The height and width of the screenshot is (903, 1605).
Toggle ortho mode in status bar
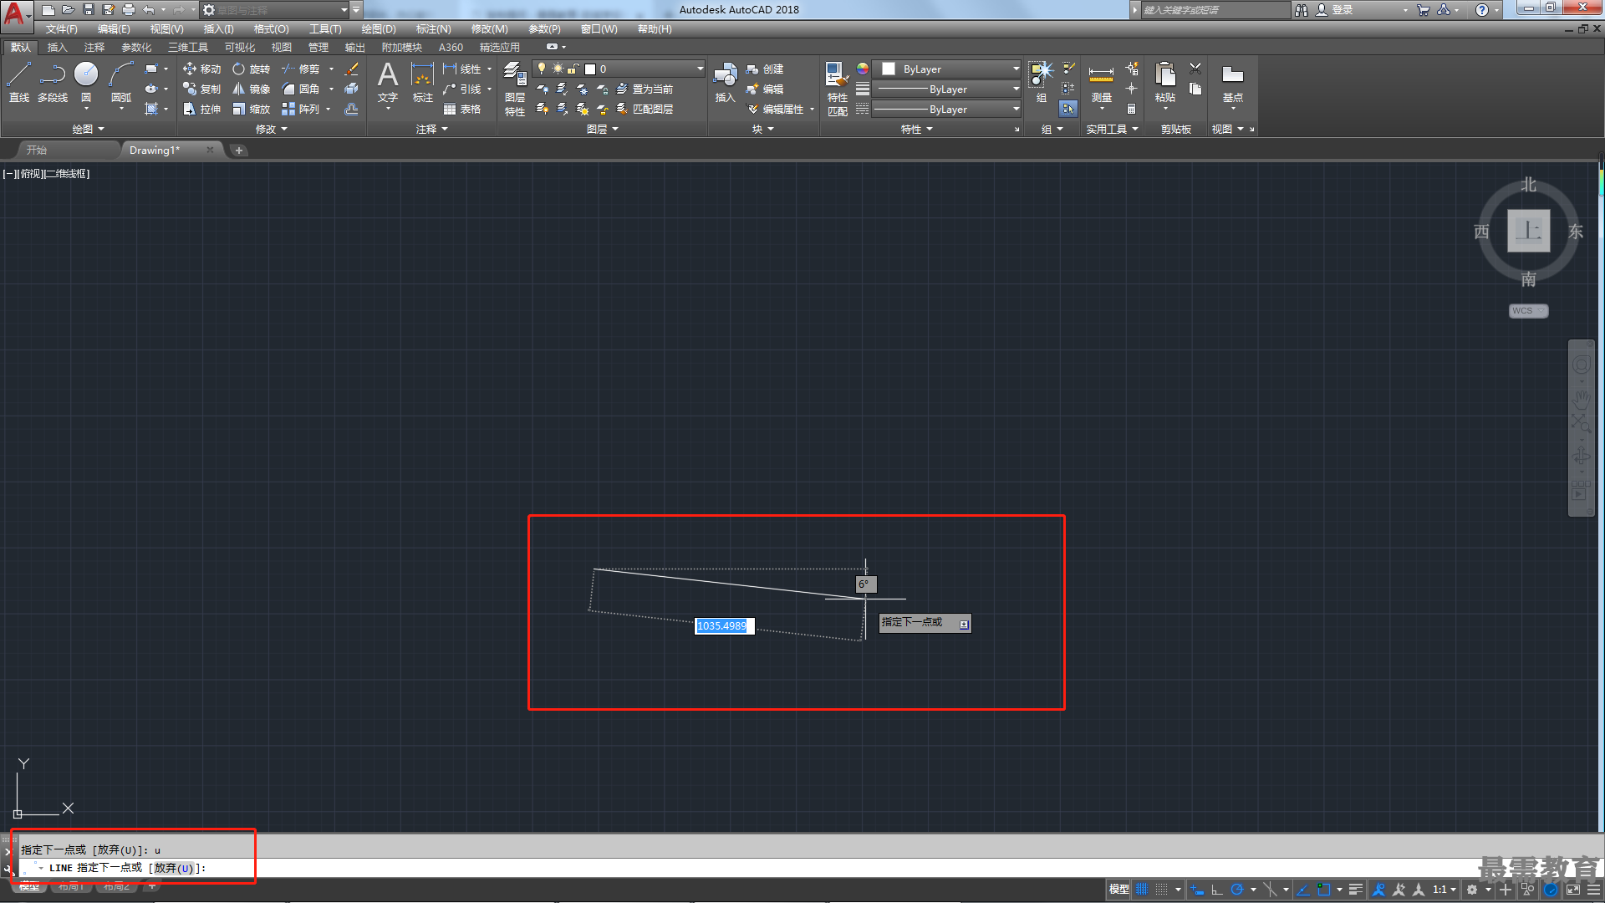click(1217, 890)
